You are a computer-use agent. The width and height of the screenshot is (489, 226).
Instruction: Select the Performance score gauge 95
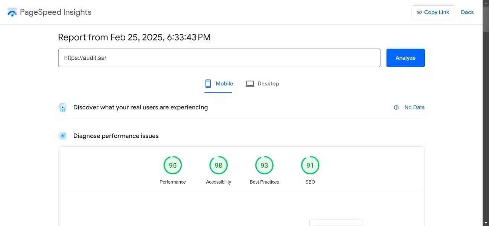(x=173, y=166)
